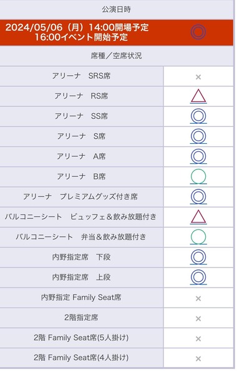The image size is (237, 372).
Task: Click triangle icon for ビュッフェ&飲み放題付き balcony seat
Action: [198, 217]
